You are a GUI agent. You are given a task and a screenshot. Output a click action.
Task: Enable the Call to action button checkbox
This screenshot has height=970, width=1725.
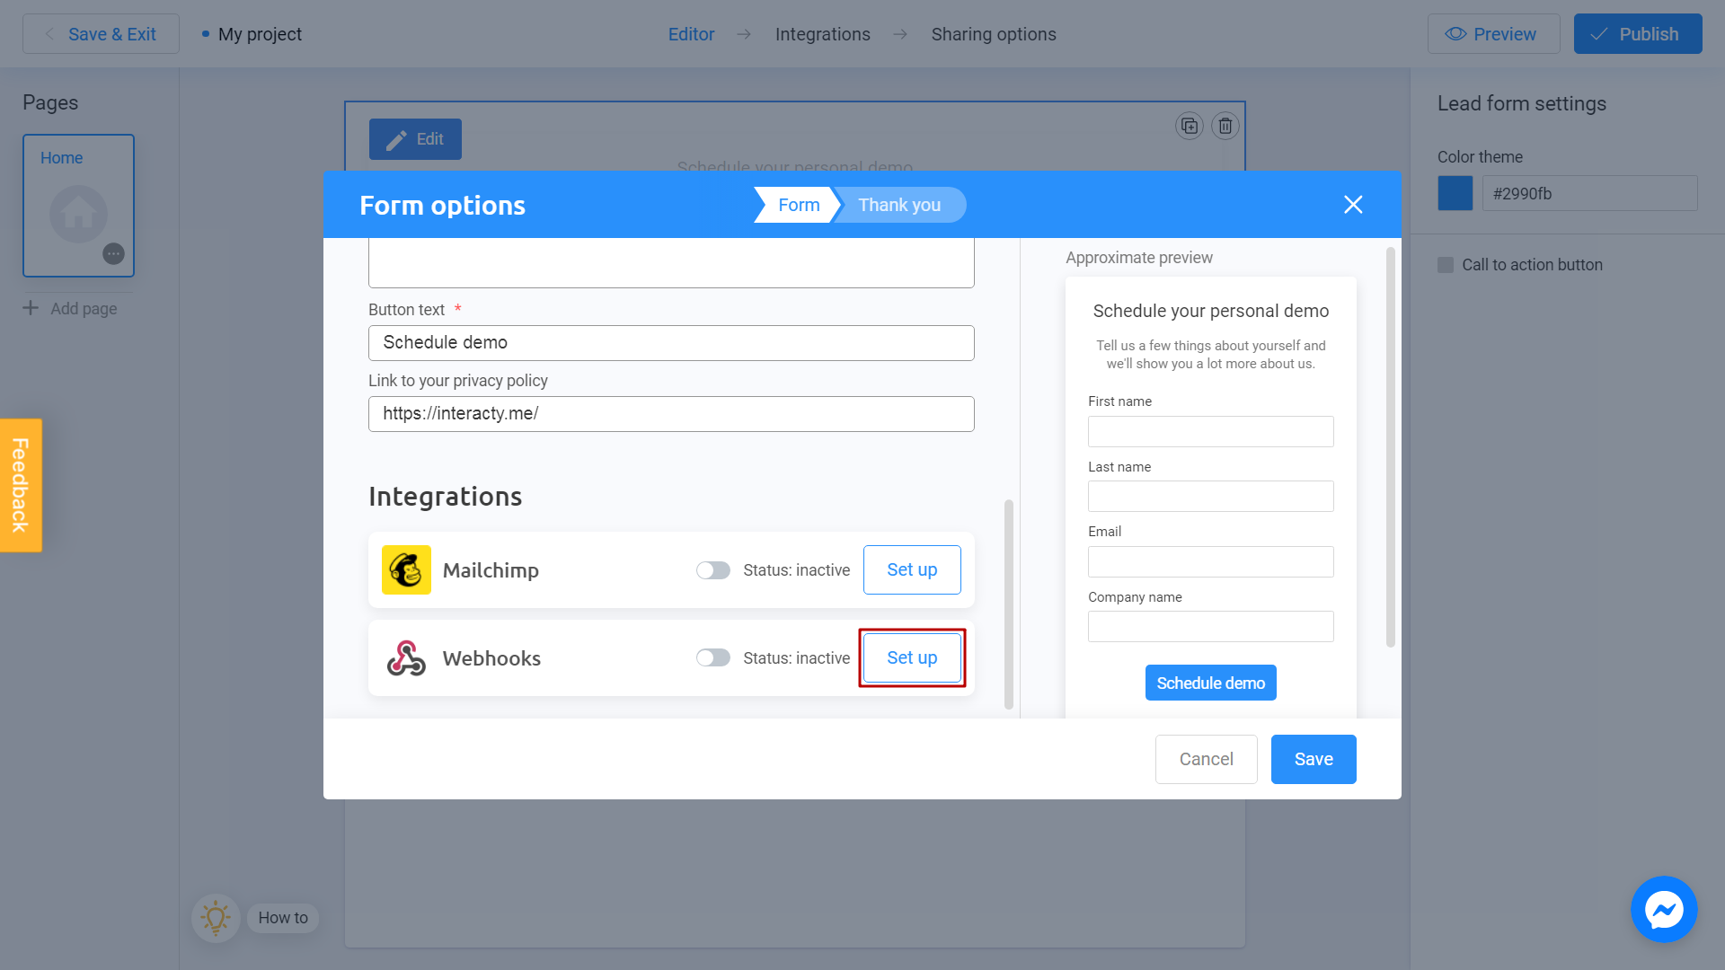(x=1446, y=264)
